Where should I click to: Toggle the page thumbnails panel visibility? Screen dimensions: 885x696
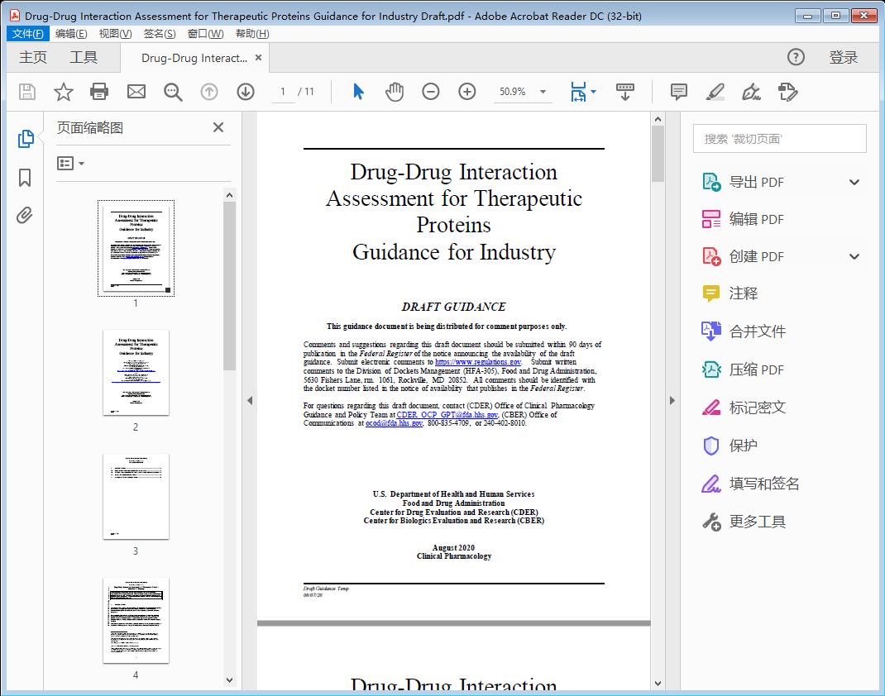[25, 139]
